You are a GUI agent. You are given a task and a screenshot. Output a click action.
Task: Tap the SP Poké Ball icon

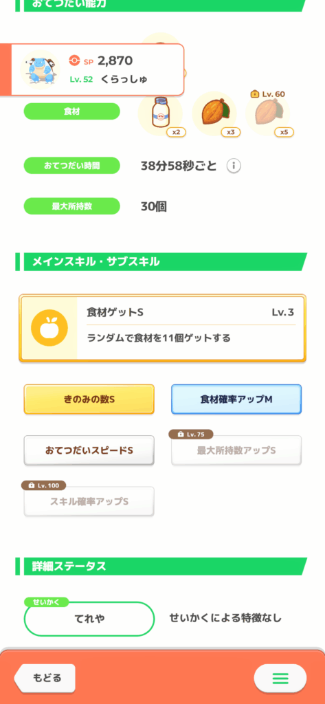point(74,60)
